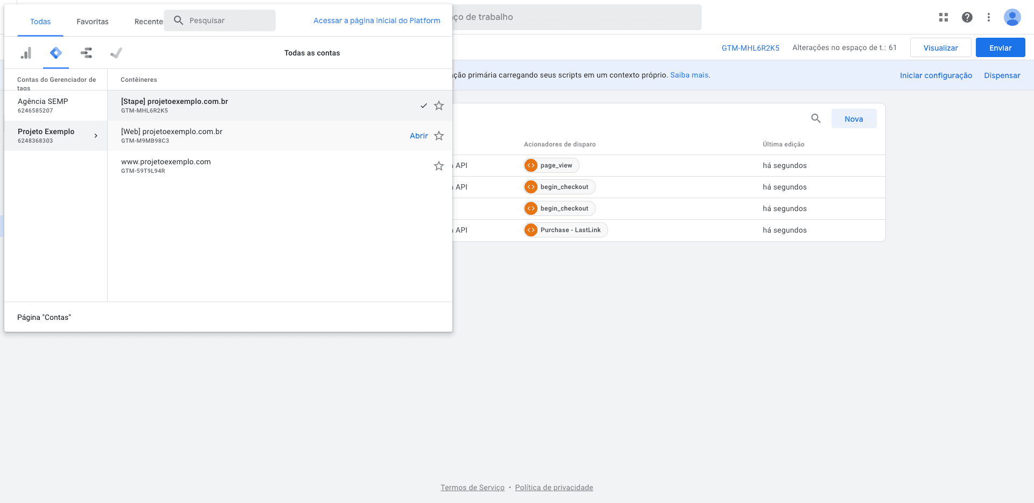The width and height of the screenshot is (1034, 503).
Task: Switch to the Recentes tab
Action: [149, 22]
